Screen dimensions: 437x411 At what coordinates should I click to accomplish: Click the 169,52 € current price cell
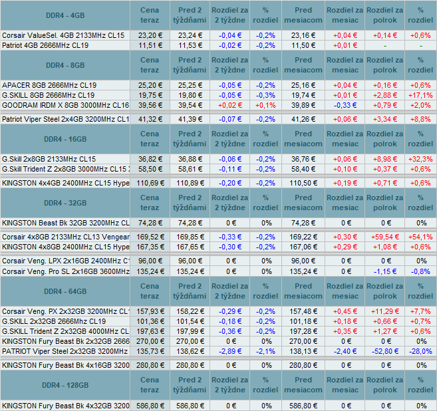tap(150, 237)
